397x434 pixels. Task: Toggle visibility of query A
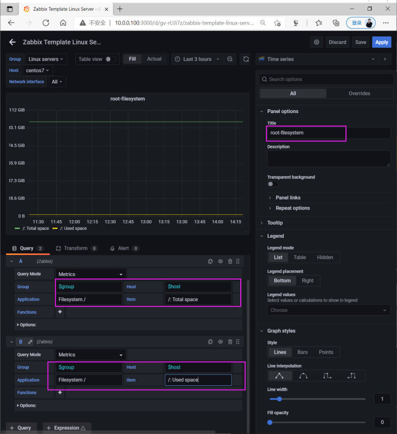220,261
